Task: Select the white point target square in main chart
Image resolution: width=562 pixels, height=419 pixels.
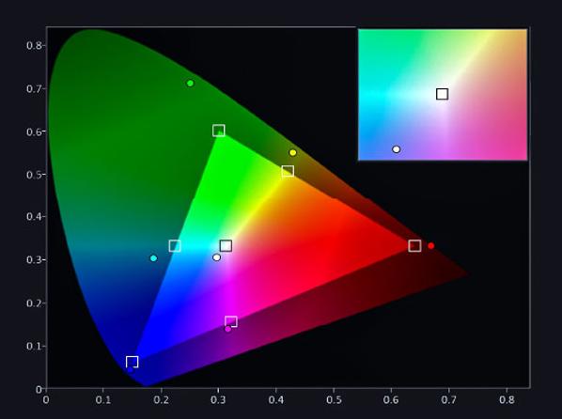Action: [x=226, y=246]
